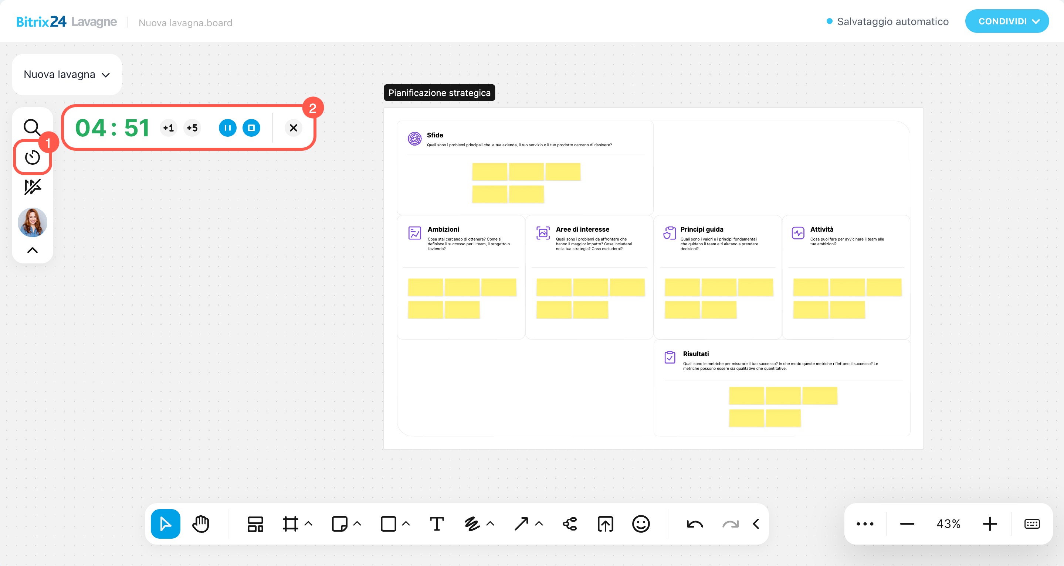
Task: Select the Text tool
Action: 437,524
